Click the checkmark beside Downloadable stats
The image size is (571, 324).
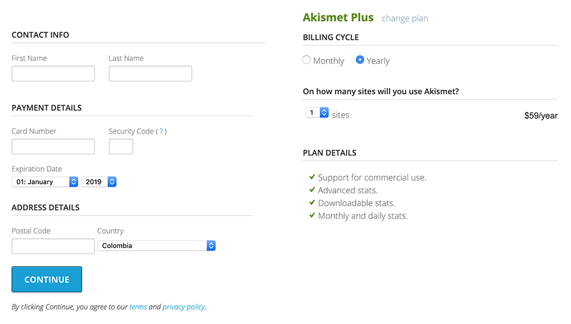point(312,202)
